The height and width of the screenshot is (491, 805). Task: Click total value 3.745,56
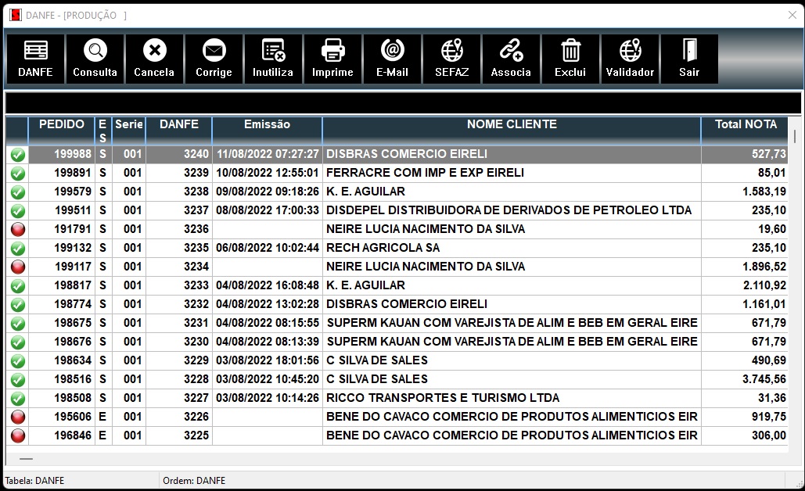click(764, 378)
